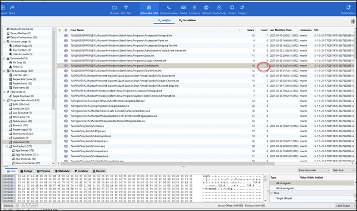Open the Decimal format dropdown
Viewport: 357px width, 211px height.
(x=11, y=205)
